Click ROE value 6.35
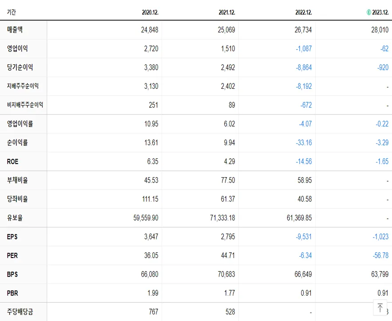This screenshot has width=392, height=321. tap(153, 162)
